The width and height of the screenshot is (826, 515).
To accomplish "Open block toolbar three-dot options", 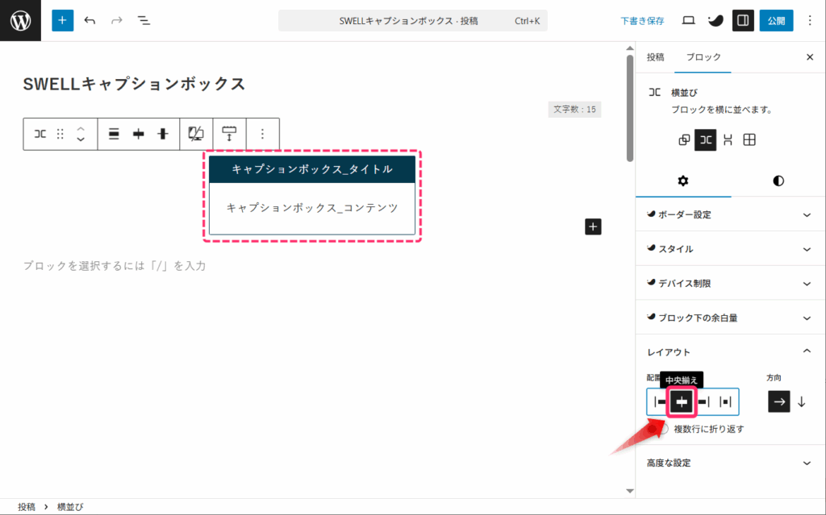I will pos(262,134).
